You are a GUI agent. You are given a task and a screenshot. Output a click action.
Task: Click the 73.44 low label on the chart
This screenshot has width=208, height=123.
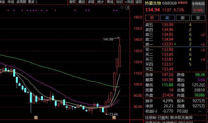click(x=113, y=114)
